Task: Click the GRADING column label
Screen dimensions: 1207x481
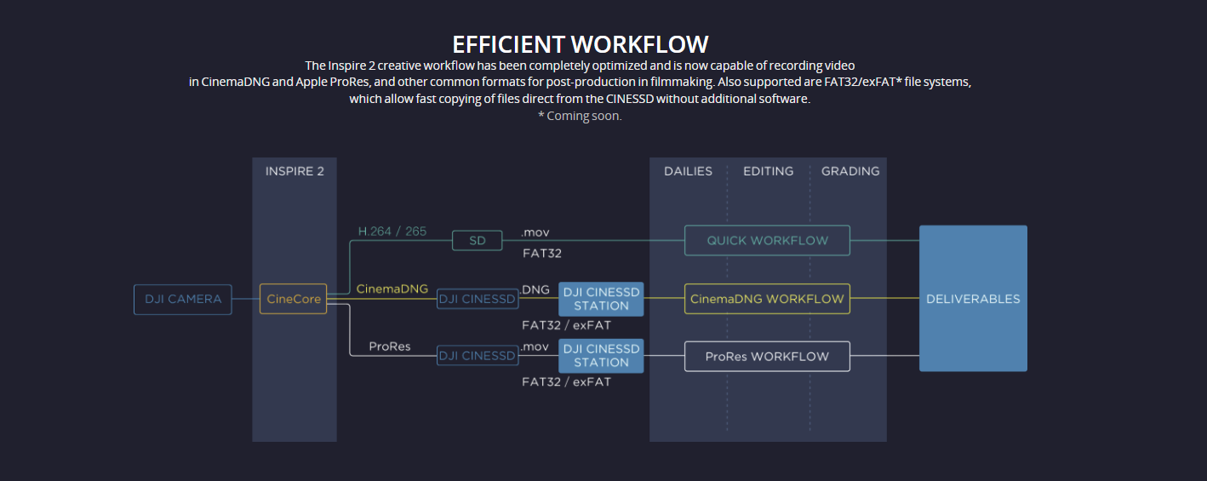Action: [850, 171]
